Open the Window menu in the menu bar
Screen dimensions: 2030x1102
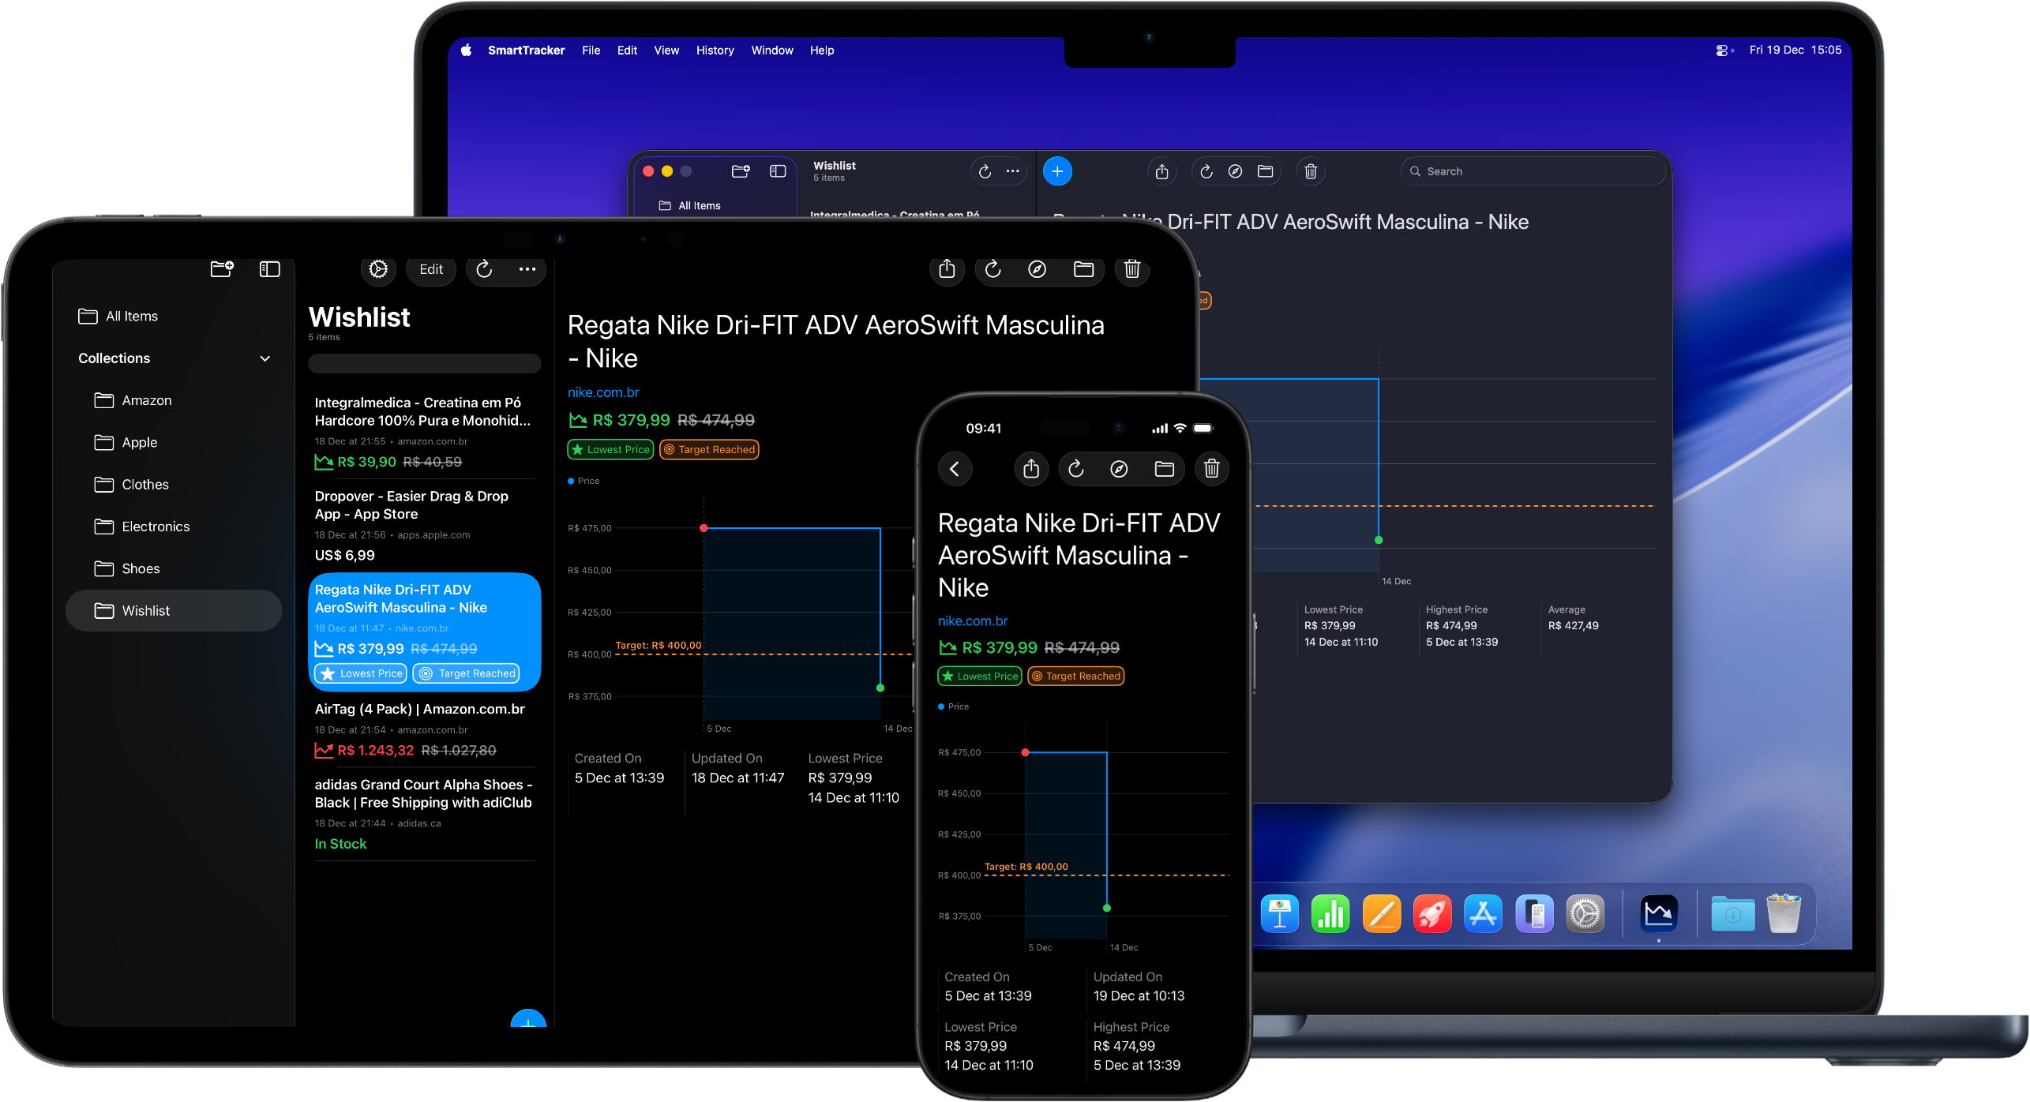click(x=771, y=50)
